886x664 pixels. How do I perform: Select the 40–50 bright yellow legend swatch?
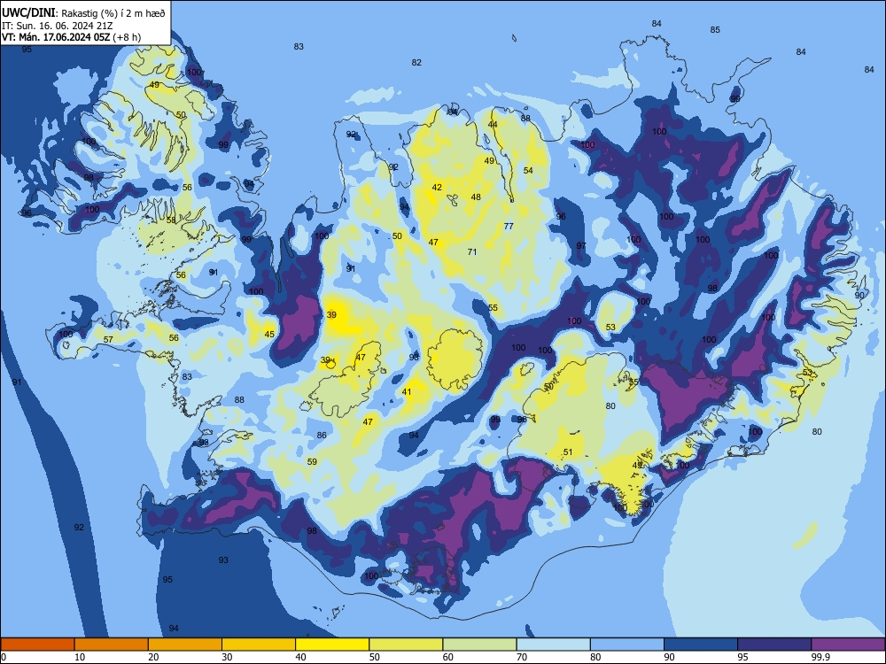tap(332, 645)
